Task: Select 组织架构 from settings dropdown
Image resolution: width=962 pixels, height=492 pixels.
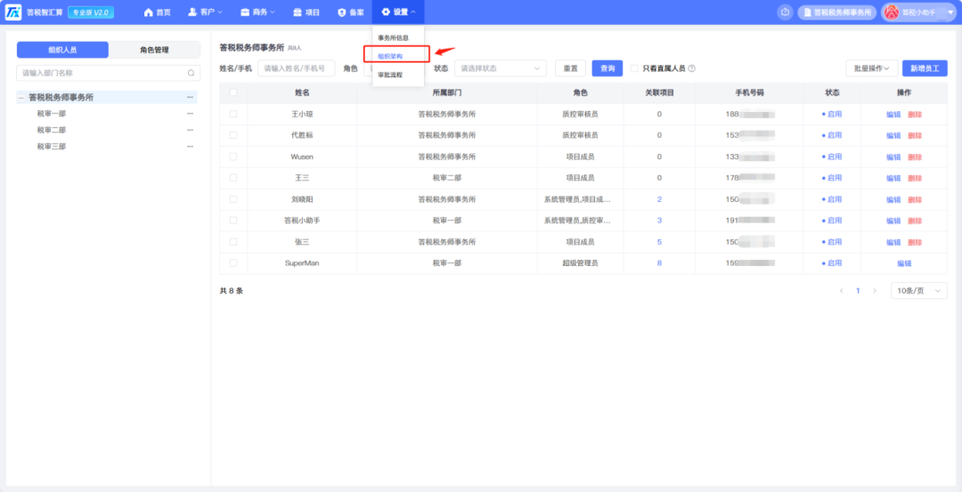Action: tap(390, 56)
